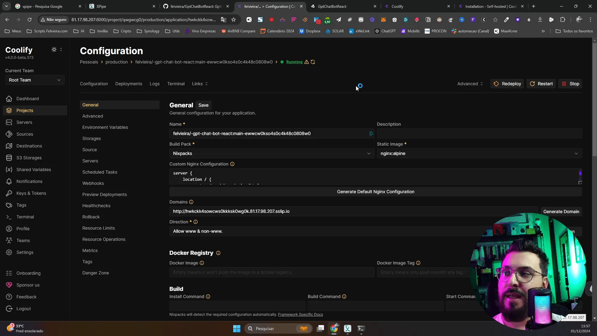This screenshot has height=336, width=597.
Task: Open the Static Image nginx:alpine dropdown
Action: click(x=479, y=153)
